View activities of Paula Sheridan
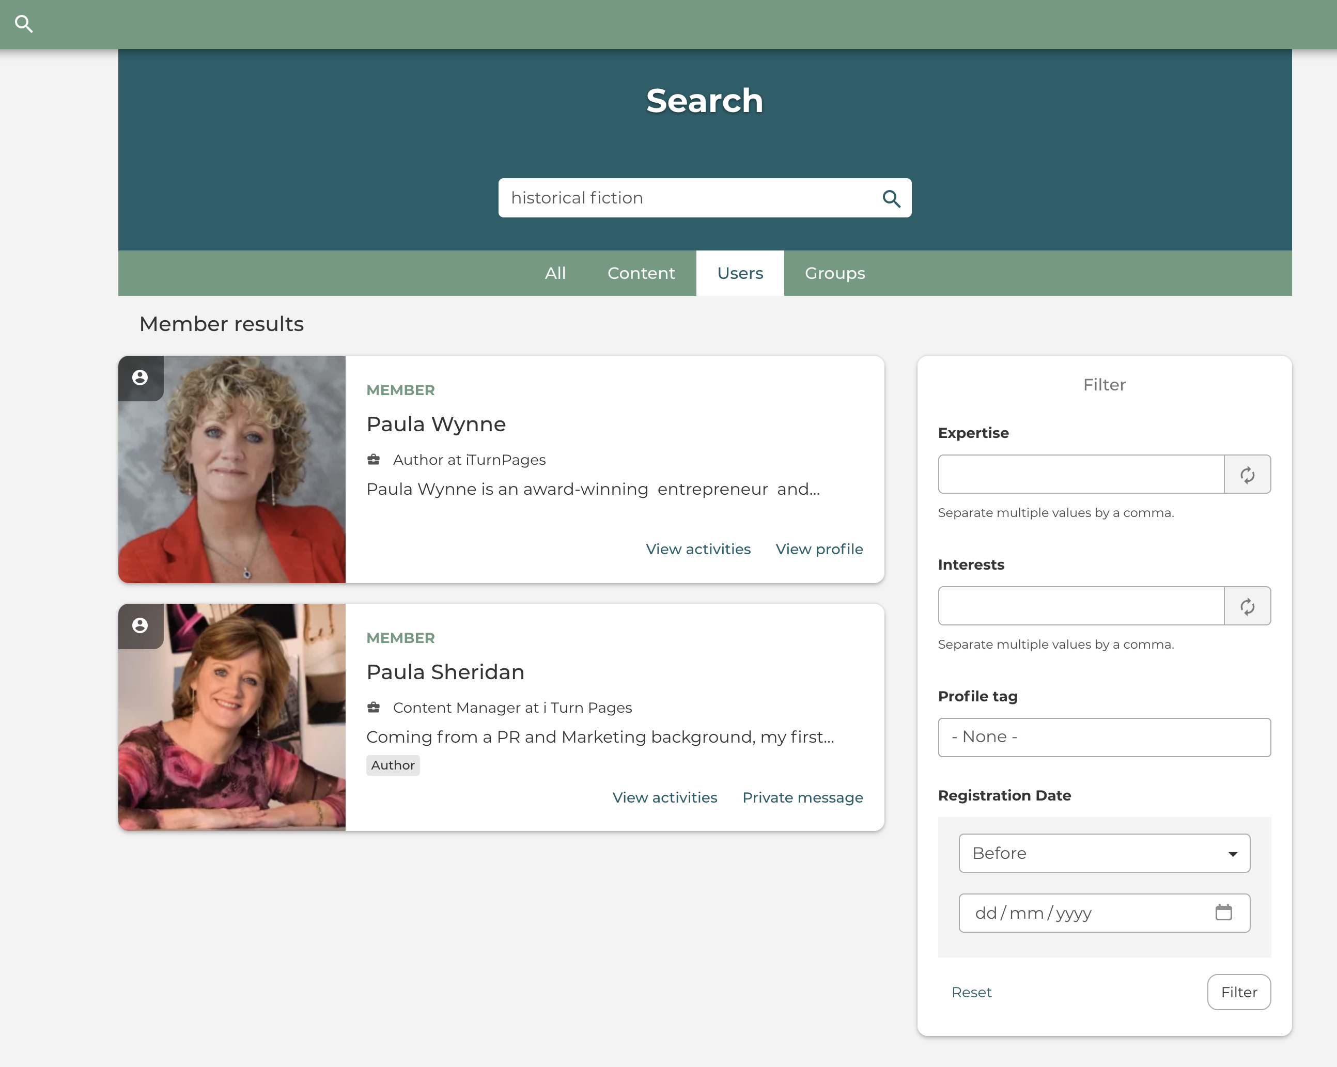Viewport: 1337px width, 1067px height. click(x=664, y=797)
